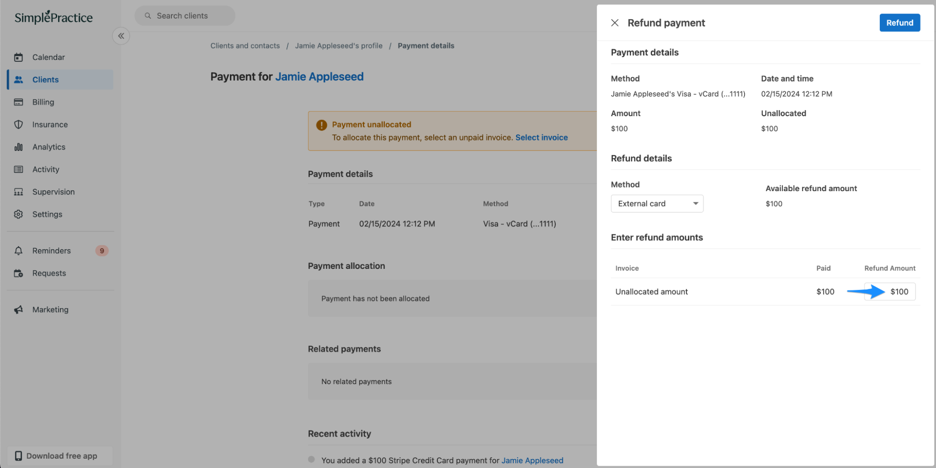The height and width of the screenshot is (468, 936).
Task: Click the Payment unallocated warning icon
Action: (322, 125)
